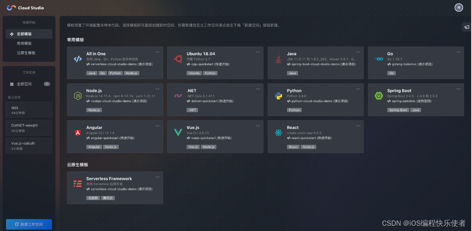472x231 pixels.
Task: Open the .NET card's more menu
Action: coord(258,89)
